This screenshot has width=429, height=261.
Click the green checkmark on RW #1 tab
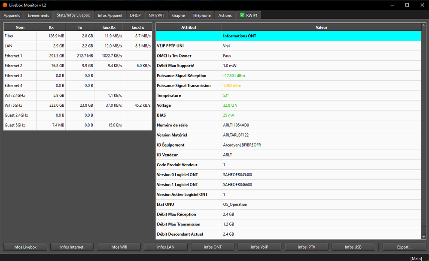click(x=243, y=15)
